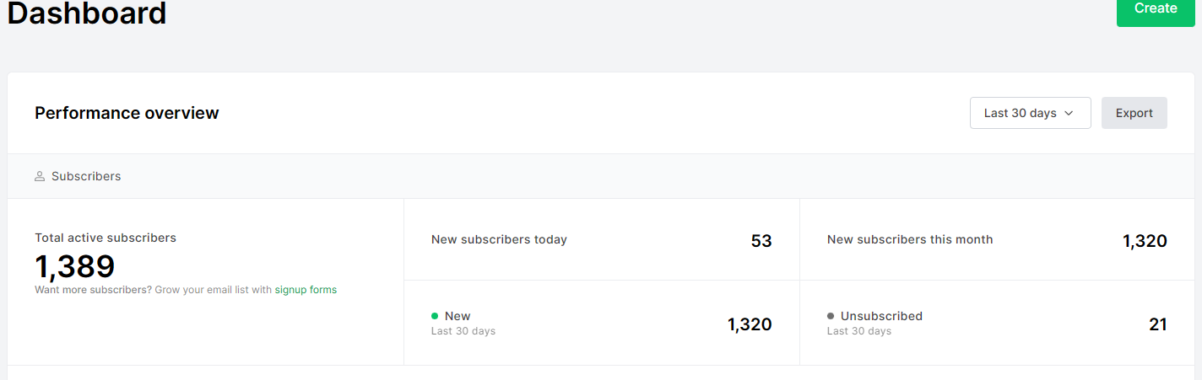
Task: Click the Total active subscribers count 1,389
Action: click(x=75, y=266)
